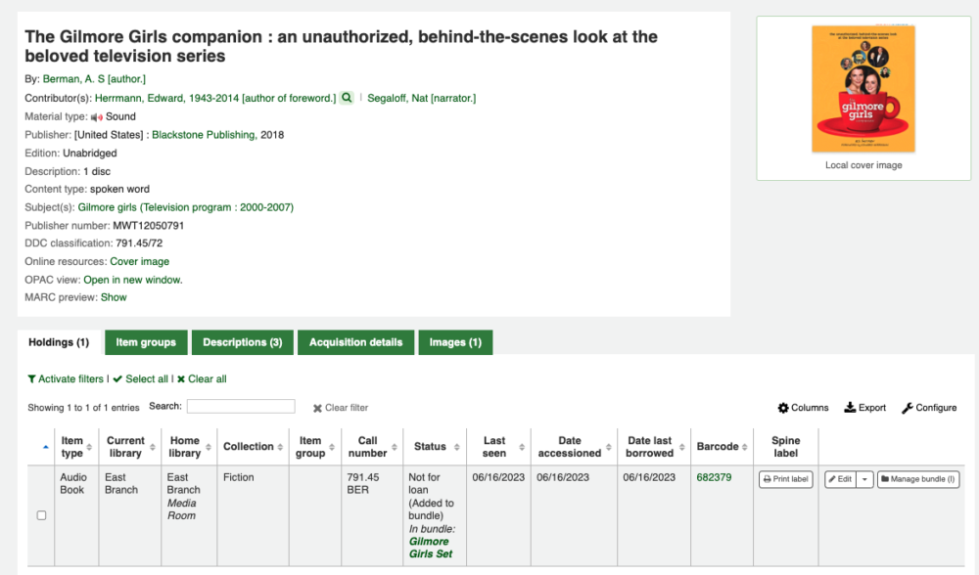Clear all selected items

[202, 379]
